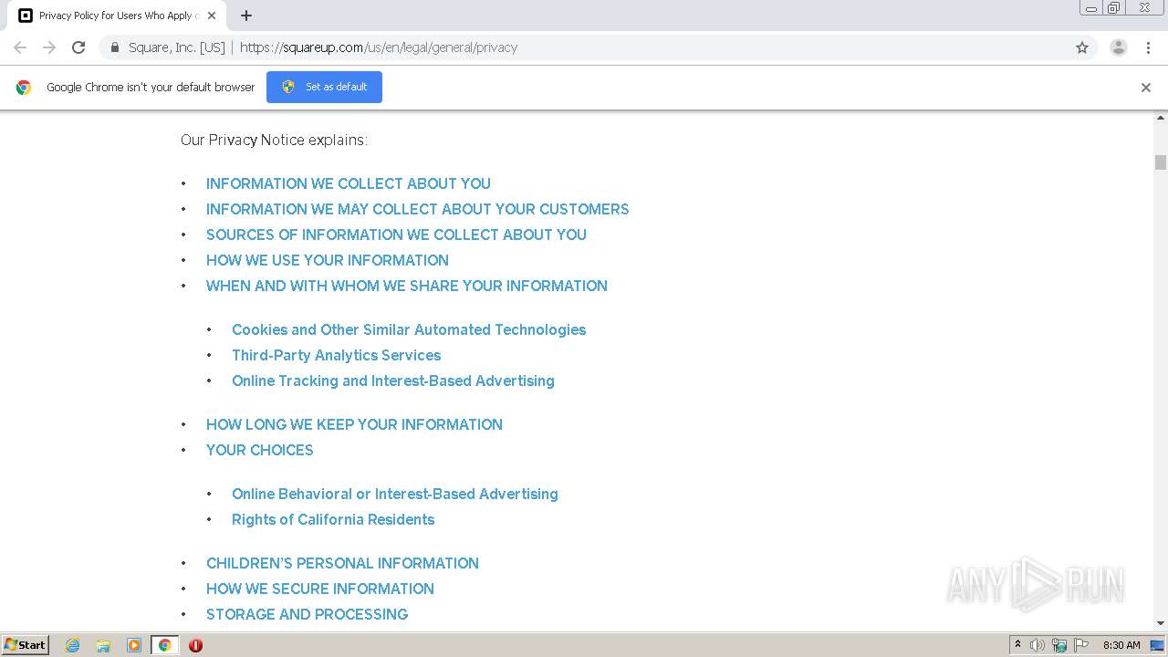Open the Chrome profile avatar menu
1168x657 pixels.
click(1119, 47)
